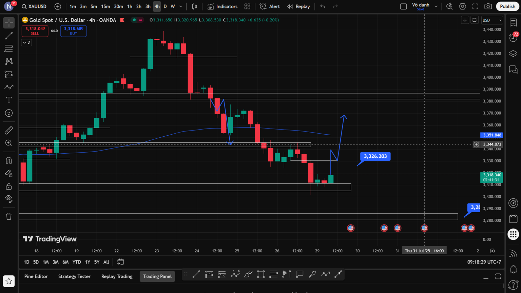Enter fullscreen mode

[x=475, y=6]
